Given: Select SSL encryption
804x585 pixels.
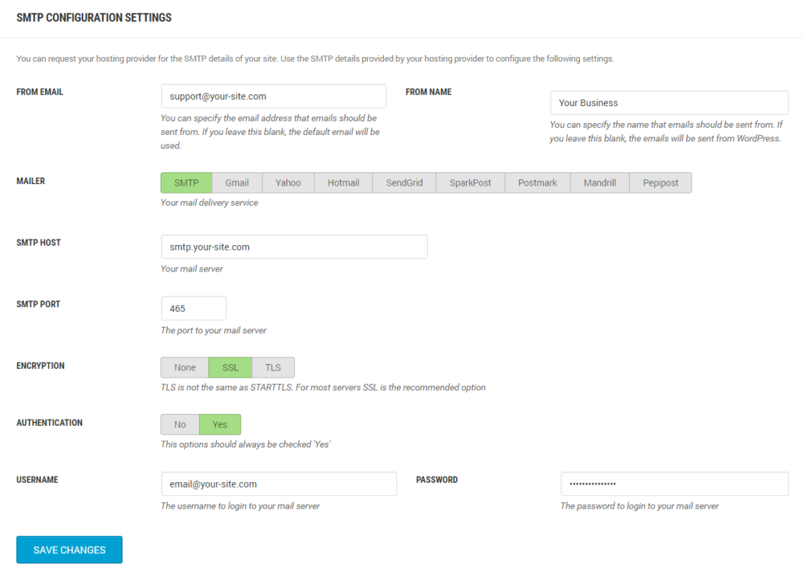Looking at the screenshot, I should coord(230,367).
